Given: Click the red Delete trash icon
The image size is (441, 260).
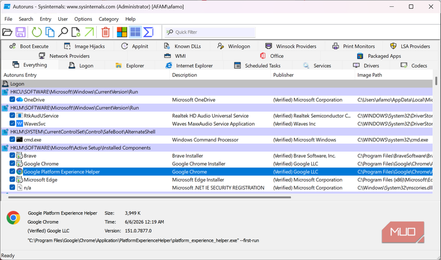Looking at the screenshot, I should 105,32.
